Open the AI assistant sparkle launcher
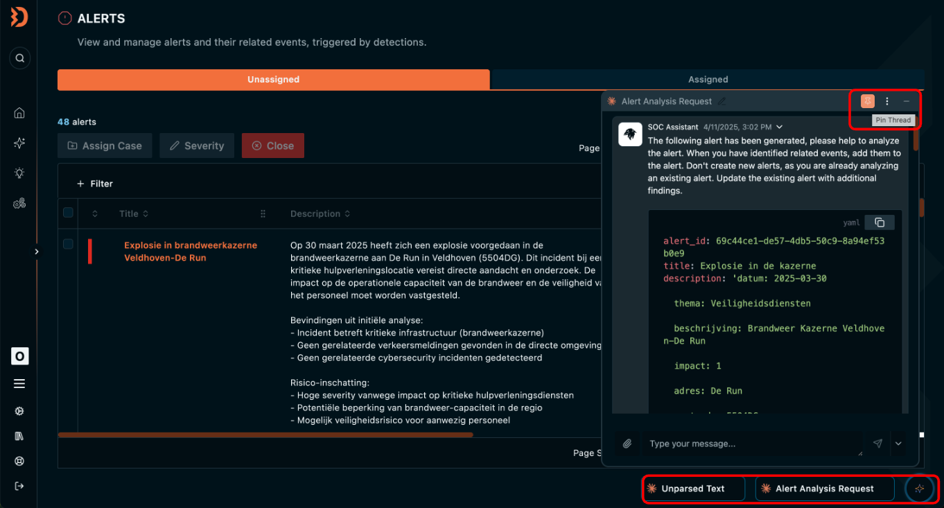944x508 pixels. 919,489
